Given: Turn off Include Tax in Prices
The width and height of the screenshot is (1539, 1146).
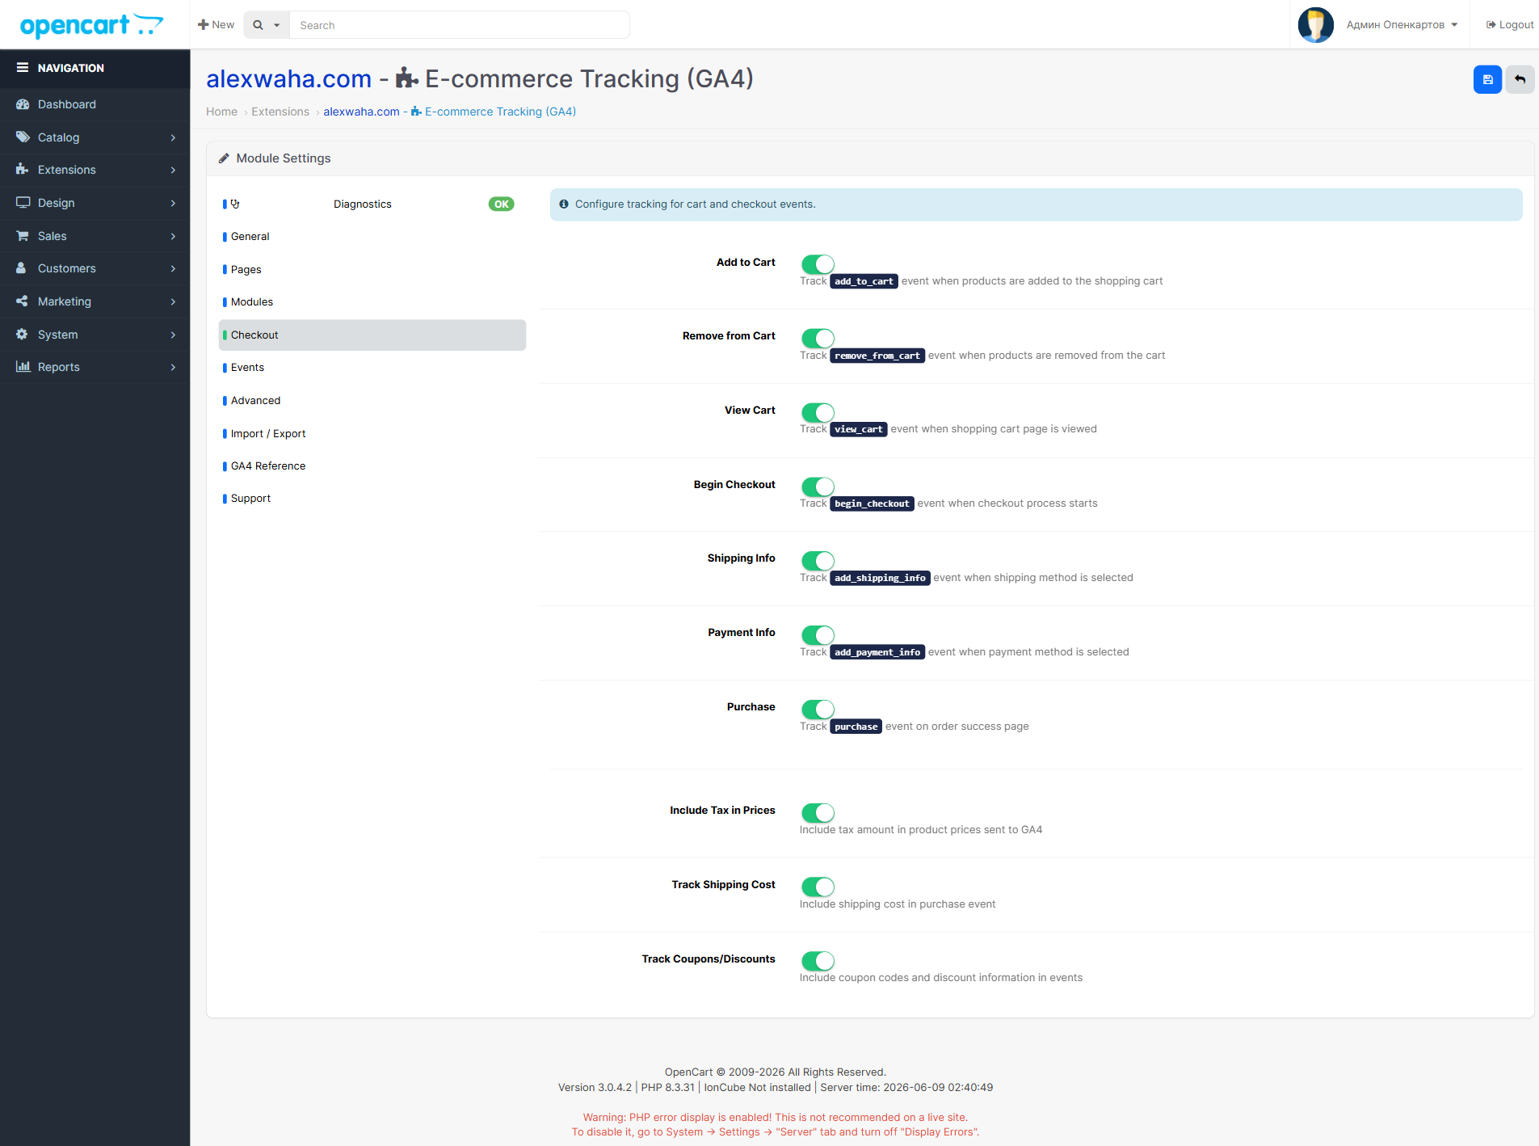Looking at the screenshot, I should click(818, 812).
